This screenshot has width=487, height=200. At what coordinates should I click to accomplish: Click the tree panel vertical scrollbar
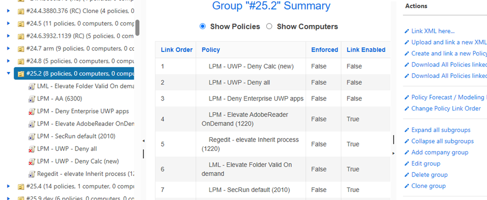coord(137,27)
